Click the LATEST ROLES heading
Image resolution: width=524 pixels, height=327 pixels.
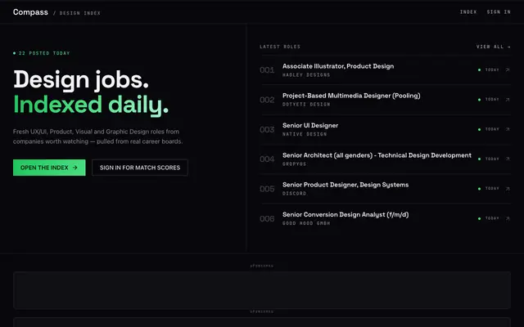point(280,47)
